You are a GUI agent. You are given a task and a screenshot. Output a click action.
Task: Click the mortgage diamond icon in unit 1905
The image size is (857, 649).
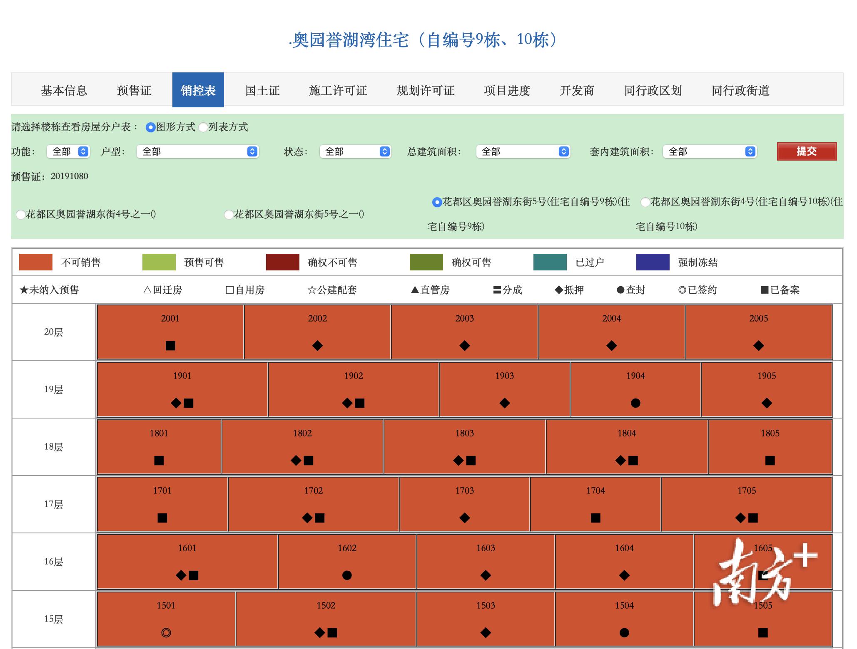click(x=766, y=403)
